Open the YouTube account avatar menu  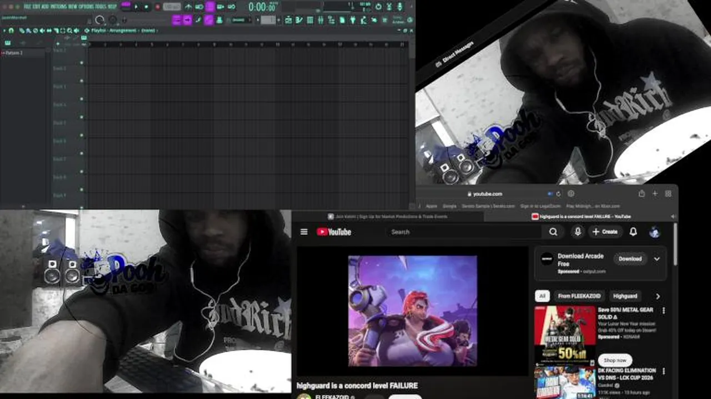click(x=655, y=232)
